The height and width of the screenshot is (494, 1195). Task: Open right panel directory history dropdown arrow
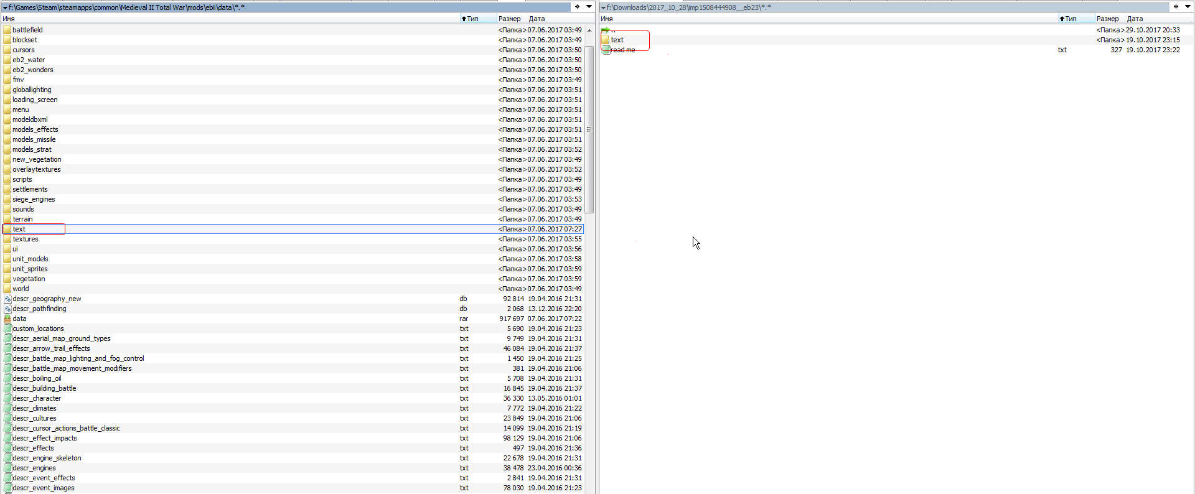point(1188,7)
